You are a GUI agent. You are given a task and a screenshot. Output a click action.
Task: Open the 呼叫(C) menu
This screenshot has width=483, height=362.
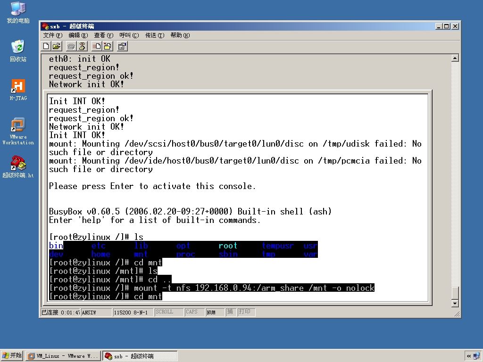tap(129, 35)
